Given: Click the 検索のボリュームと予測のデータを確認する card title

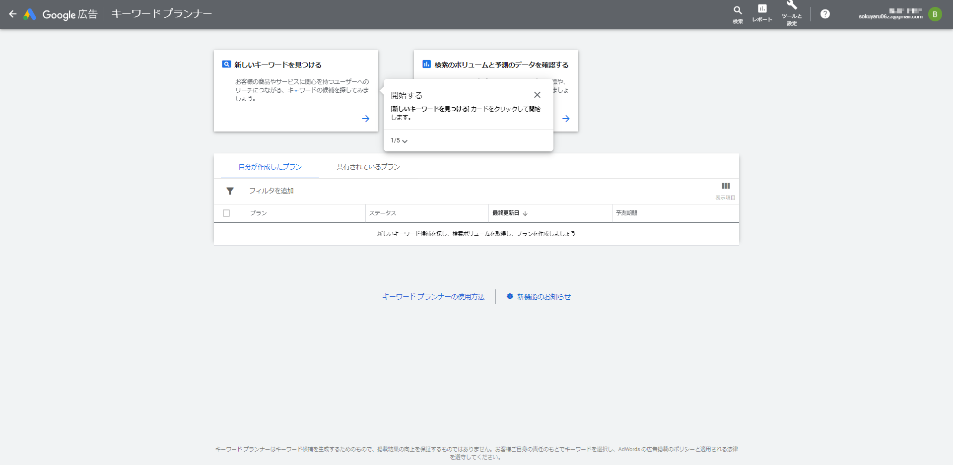Looking at the screenshot, I should (x=501, y=65).
